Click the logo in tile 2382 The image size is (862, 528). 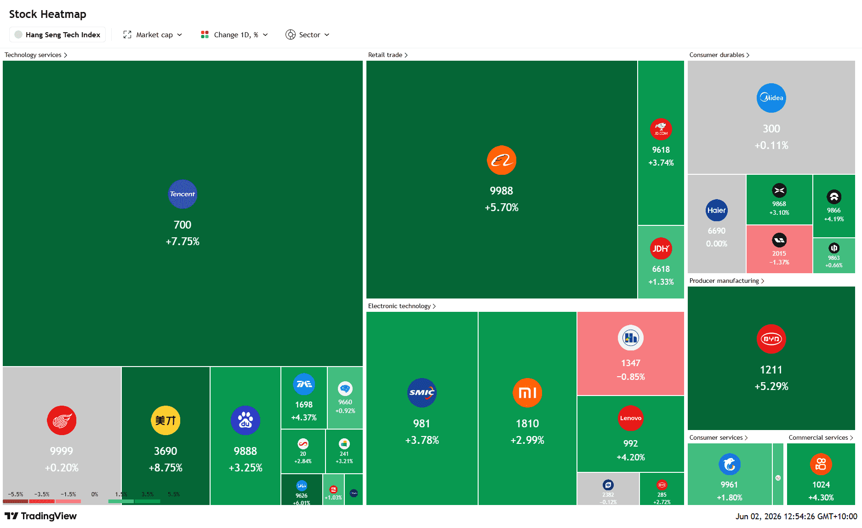[x=608, y=485]
